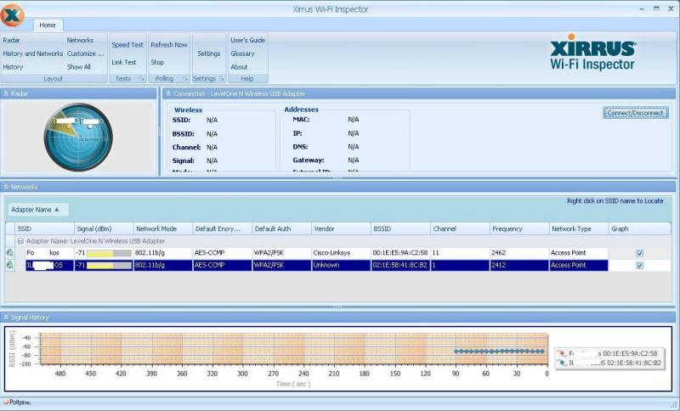Collapse the Radar panel

coord(6,93)
